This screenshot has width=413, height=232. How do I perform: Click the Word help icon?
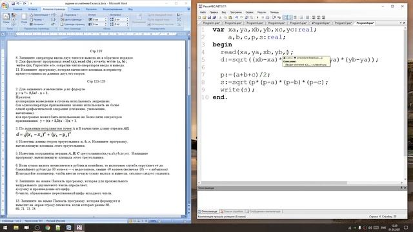pyautogui.click(x=188, y=9)
